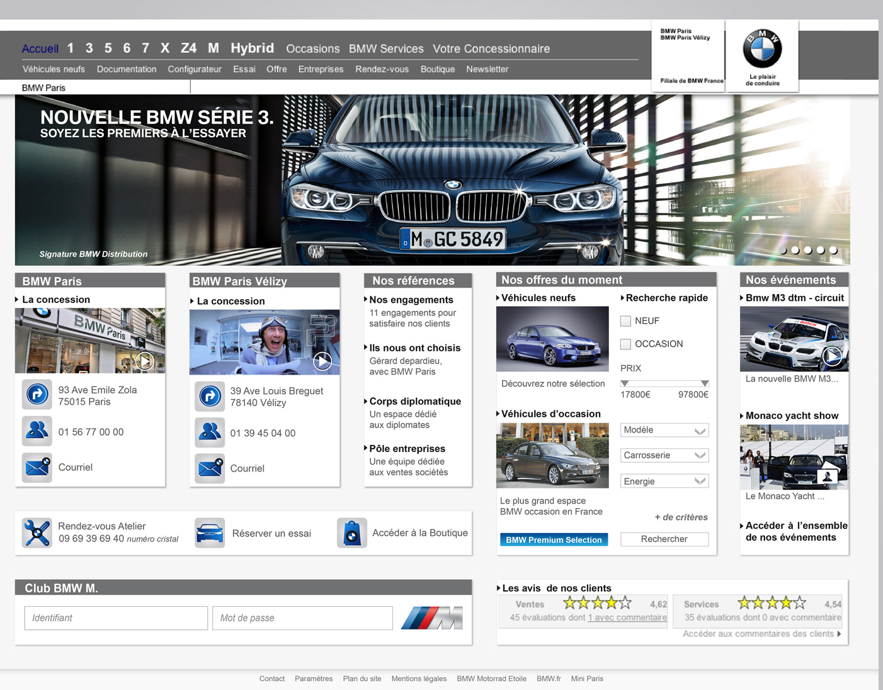
Task: Select the fourth carousel dot on the banner
Action: coord(821,250)
